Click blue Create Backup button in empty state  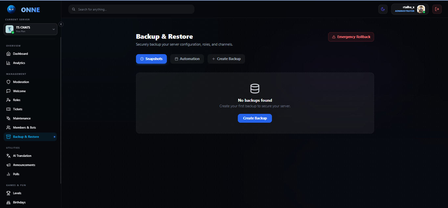tap(255, 118)
